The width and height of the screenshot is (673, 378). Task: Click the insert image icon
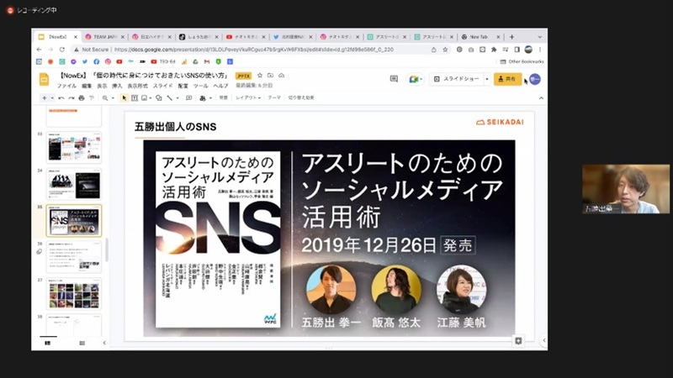coord(144,98)
